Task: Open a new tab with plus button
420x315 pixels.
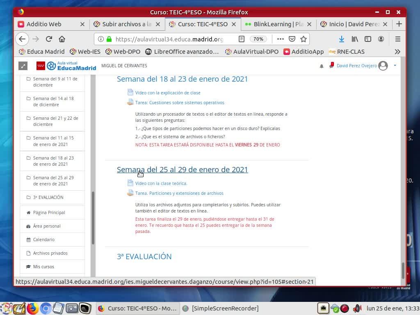Action: (x=399, y=24)
